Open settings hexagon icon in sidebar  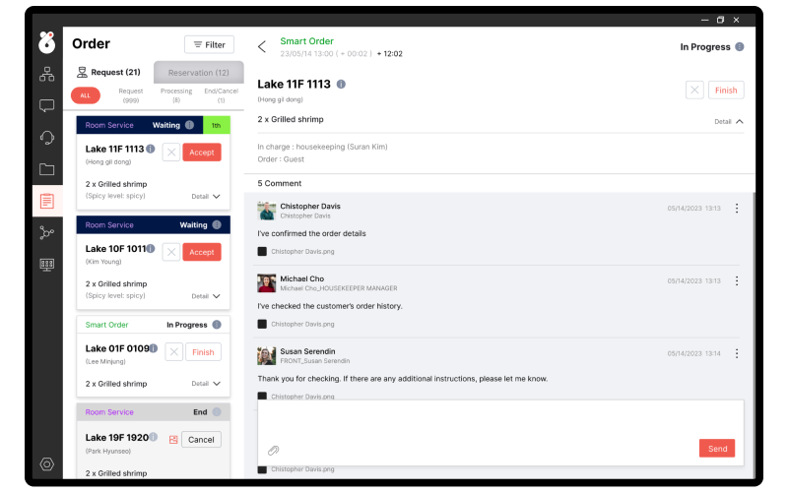(46, 463)
